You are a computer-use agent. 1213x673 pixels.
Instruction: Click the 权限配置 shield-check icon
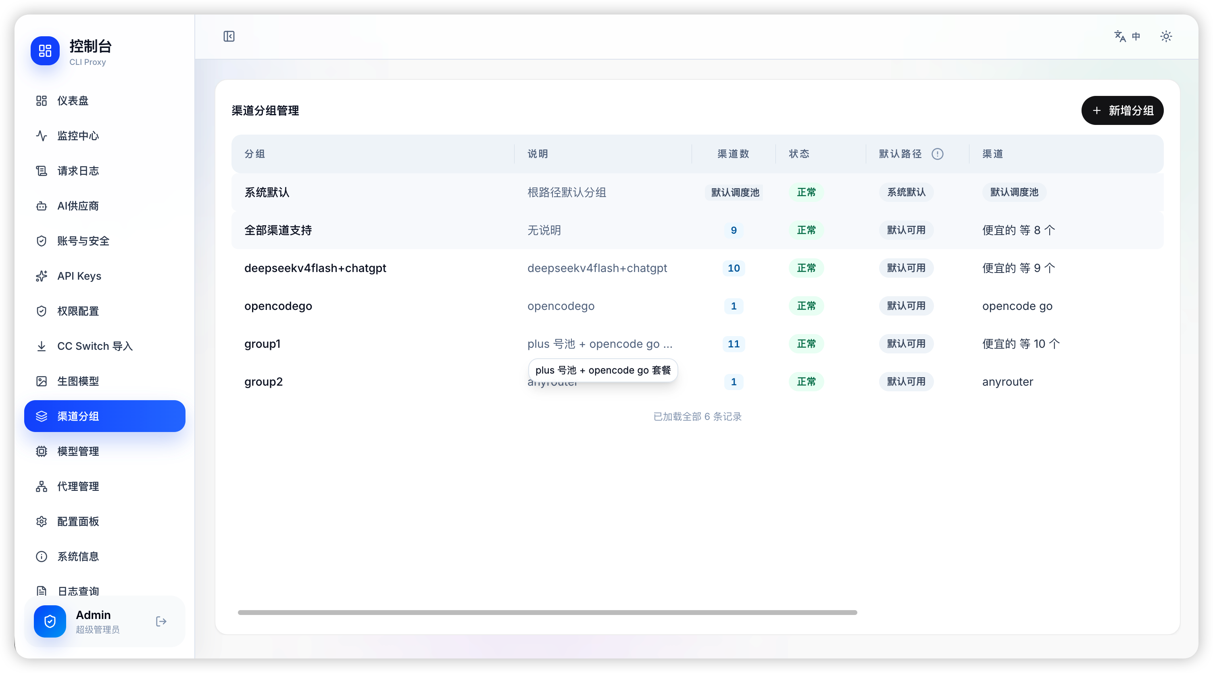click(x=42, y=311)
